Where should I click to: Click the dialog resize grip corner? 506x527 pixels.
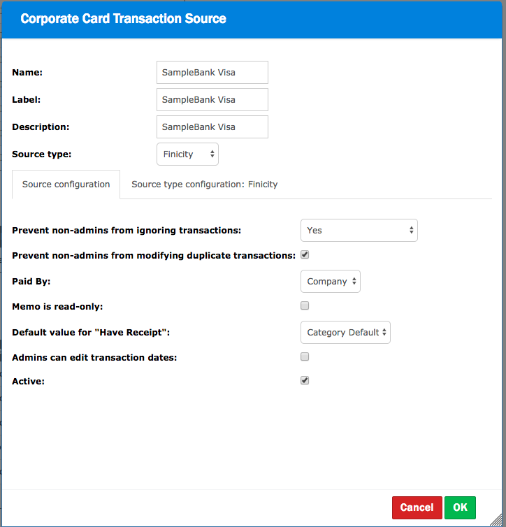500,521
